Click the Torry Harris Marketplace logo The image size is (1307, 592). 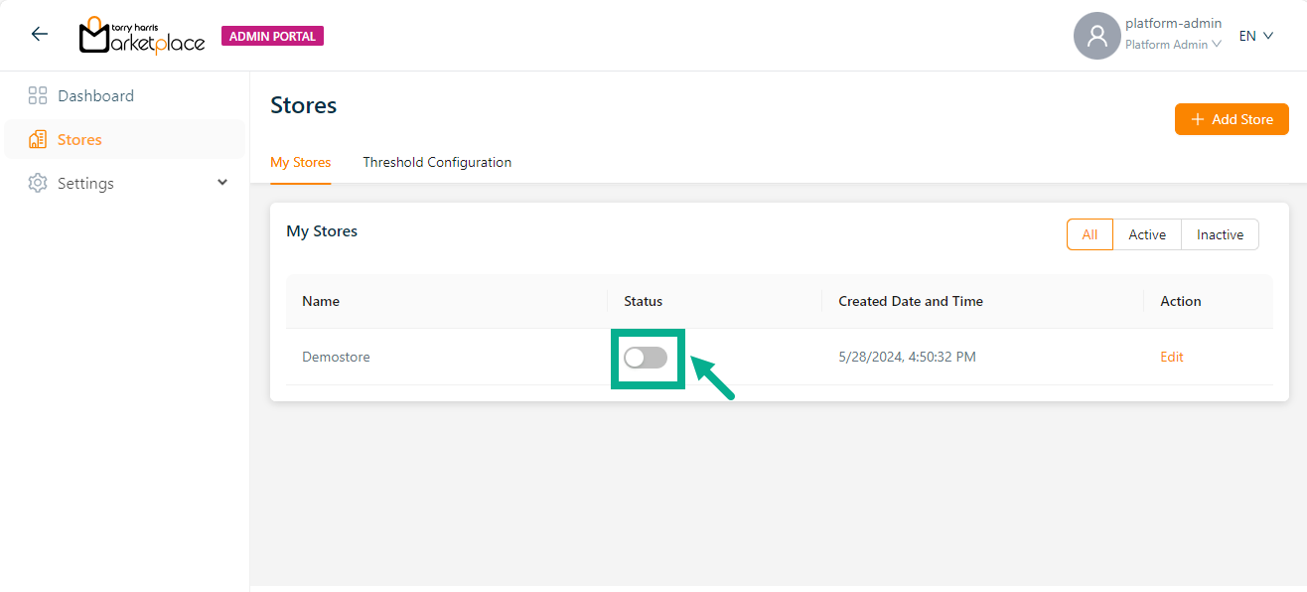pos(142,36)
